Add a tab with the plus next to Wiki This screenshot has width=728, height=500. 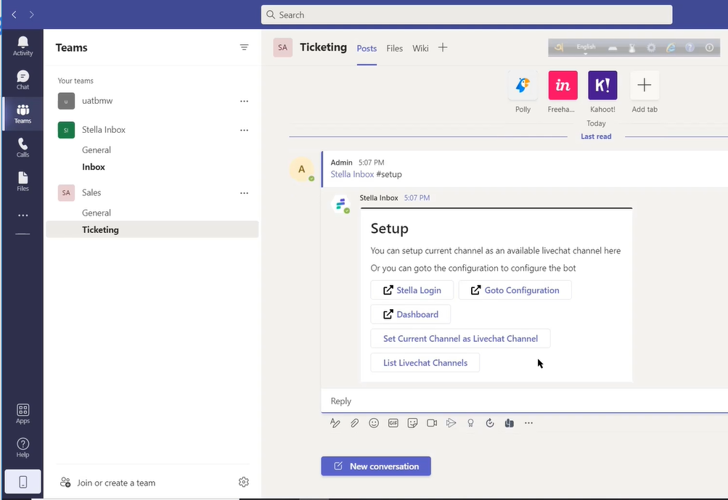pyautogui.click(x=443, y=47)
